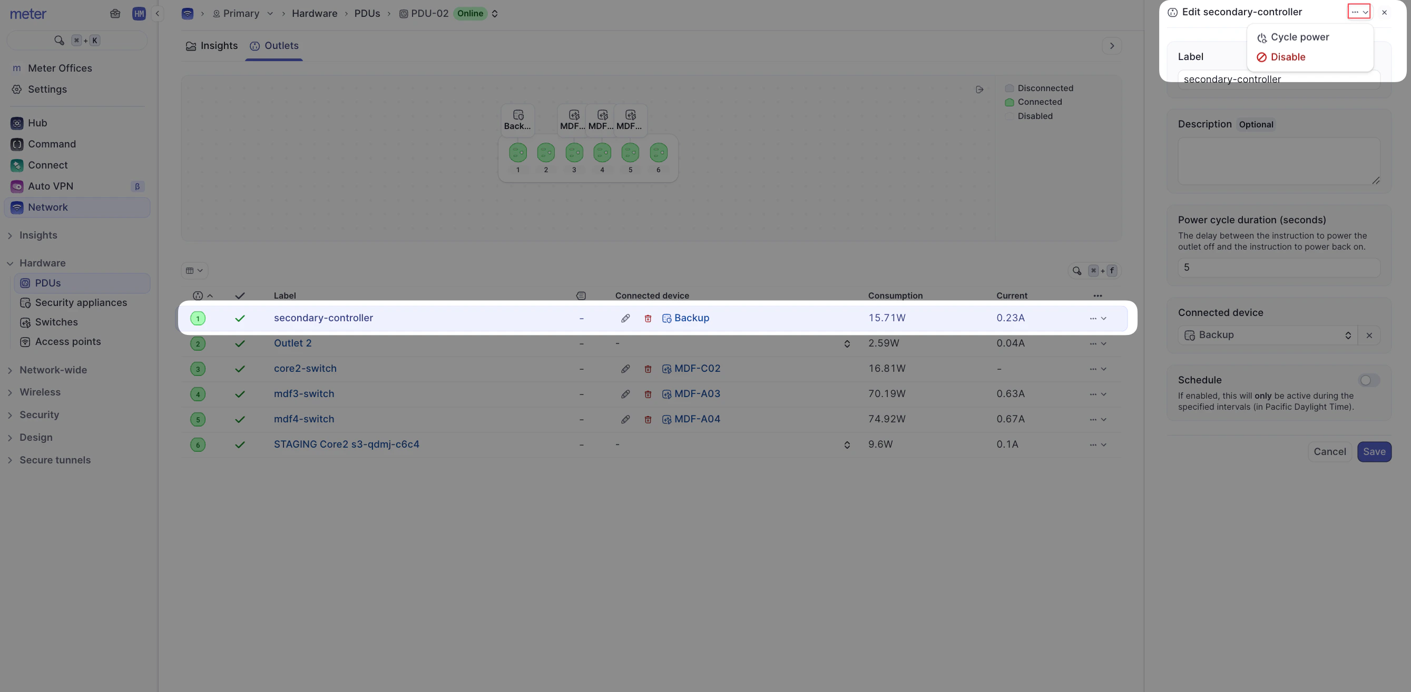
Task: Toggle the Schedule switch on
Action: pos(1368,380)
